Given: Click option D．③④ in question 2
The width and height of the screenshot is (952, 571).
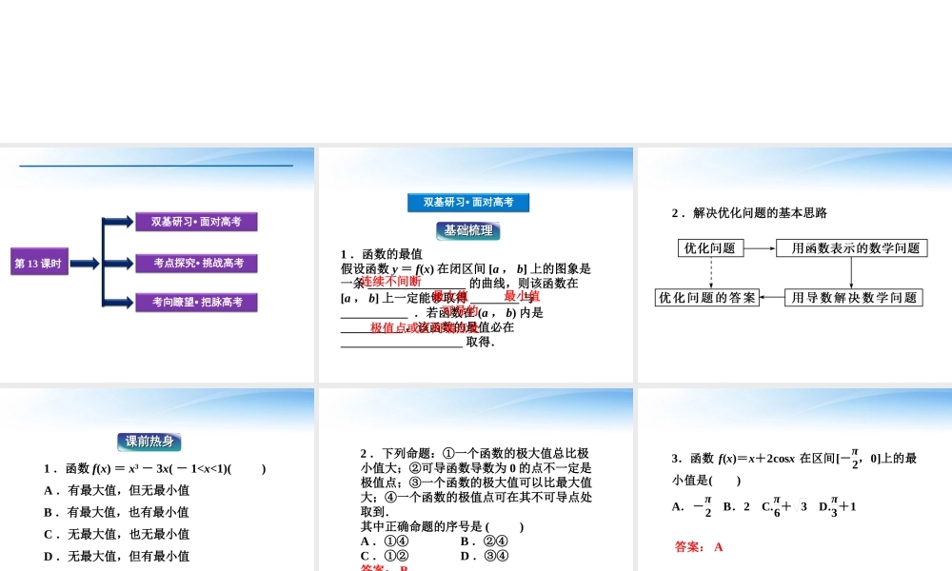Looking at the screenshot, I should [484, 555].
